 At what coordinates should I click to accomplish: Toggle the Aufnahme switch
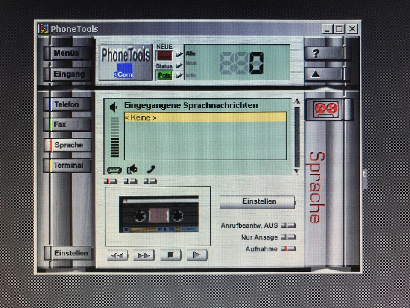coord(289,249)
